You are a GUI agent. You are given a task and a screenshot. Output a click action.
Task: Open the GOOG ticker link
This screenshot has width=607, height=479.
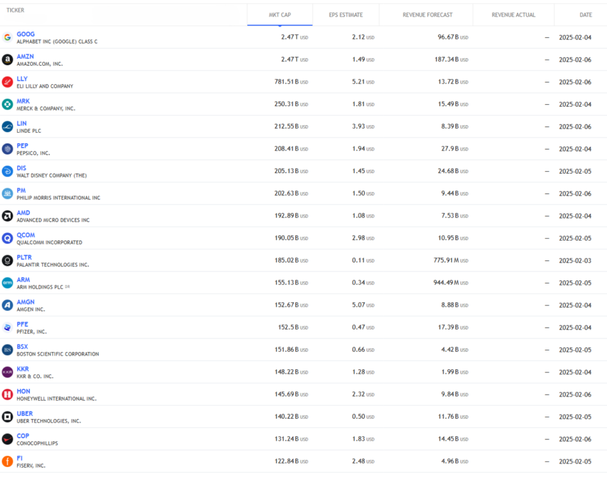pyautogui.click(x=25, y=34)
